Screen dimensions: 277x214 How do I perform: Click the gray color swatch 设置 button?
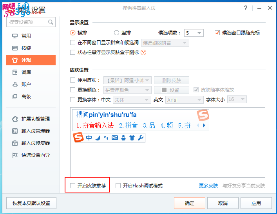172,90
